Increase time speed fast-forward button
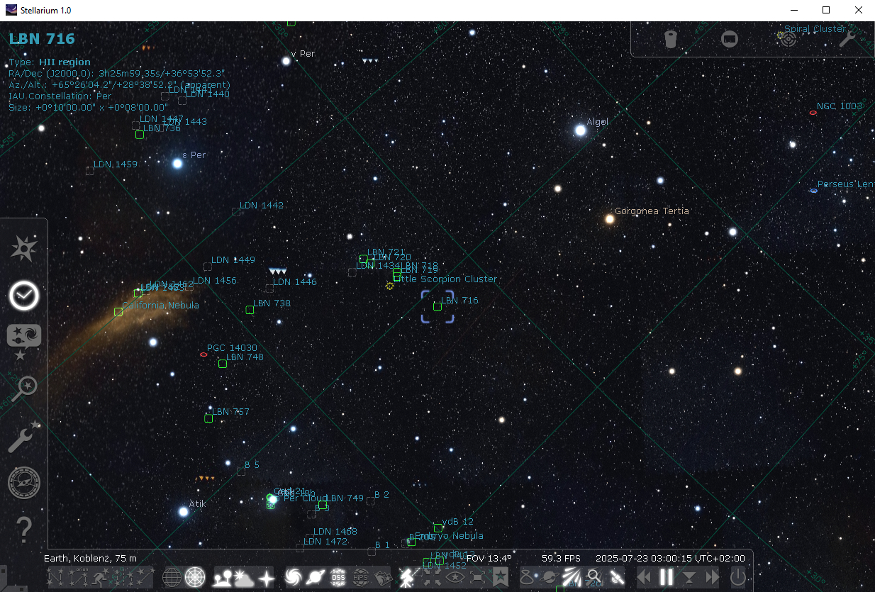 click(713, 577)
